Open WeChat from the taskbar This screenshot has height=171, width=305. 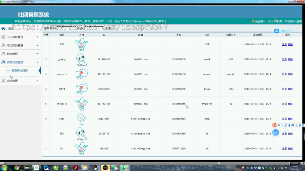(x=115, y=168)
